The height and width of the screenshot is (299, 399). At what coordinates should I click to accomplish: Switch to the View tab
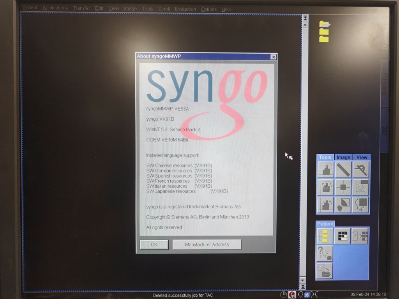tap(362, 157)
